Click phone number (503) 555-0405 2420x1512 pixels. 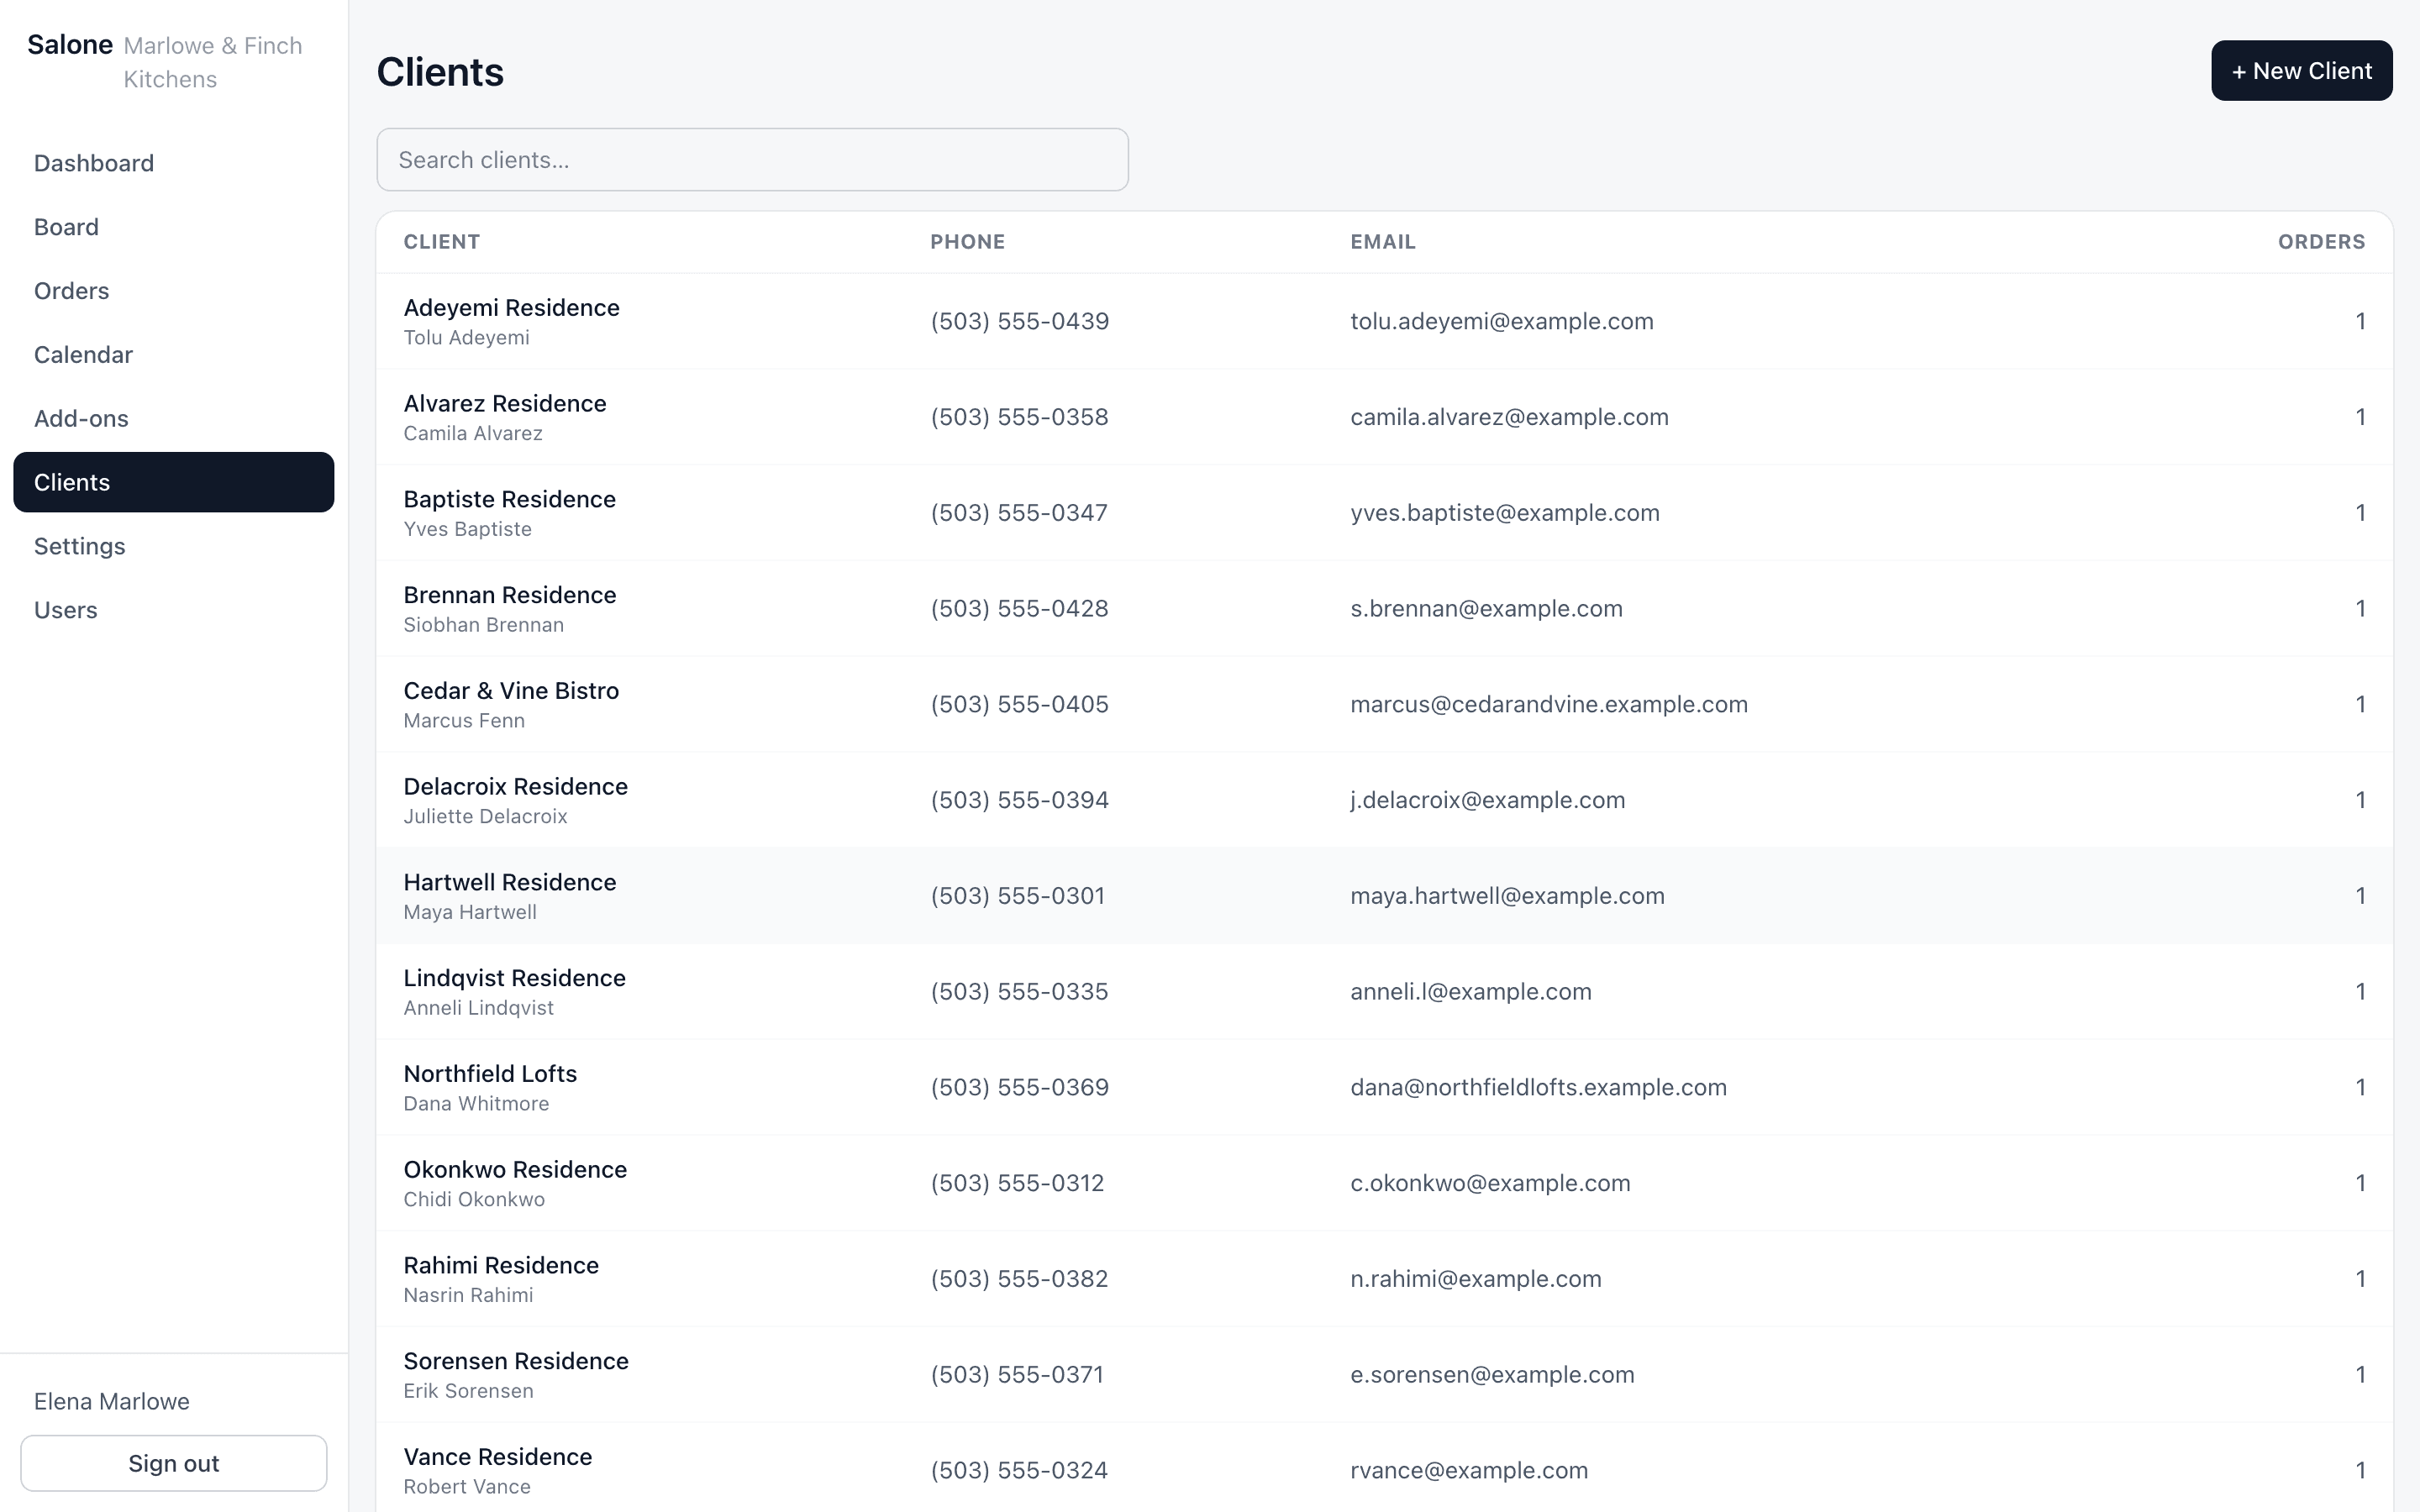1019,704
